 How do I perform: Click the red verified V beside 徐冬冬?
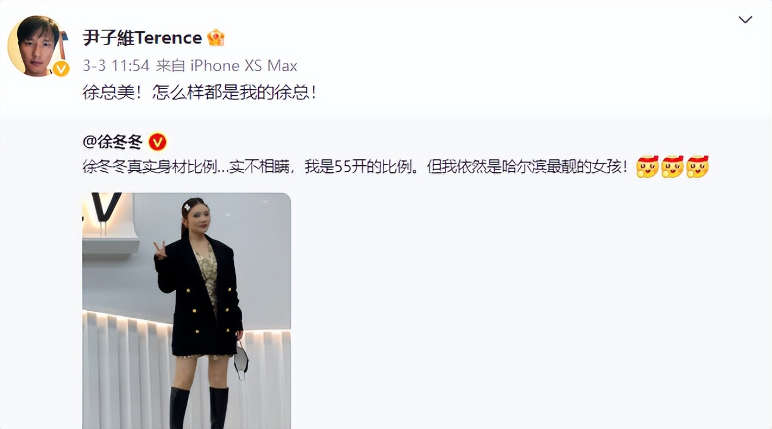click(157, 142)
